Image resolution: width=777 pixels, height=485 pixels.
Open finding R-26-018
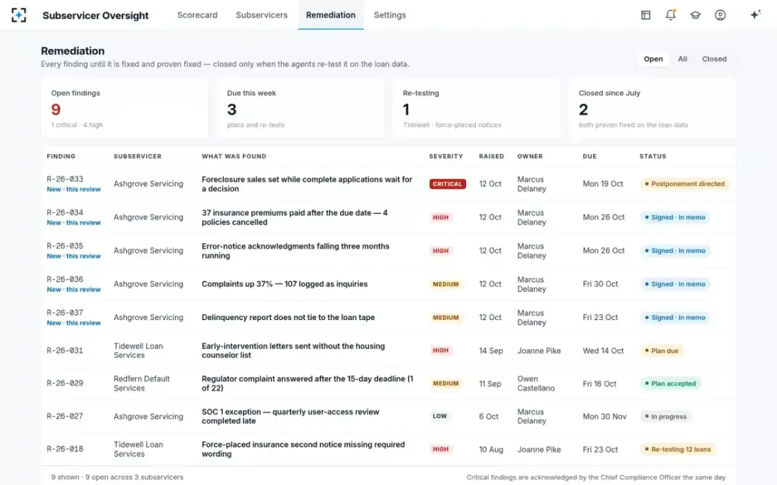65,449
